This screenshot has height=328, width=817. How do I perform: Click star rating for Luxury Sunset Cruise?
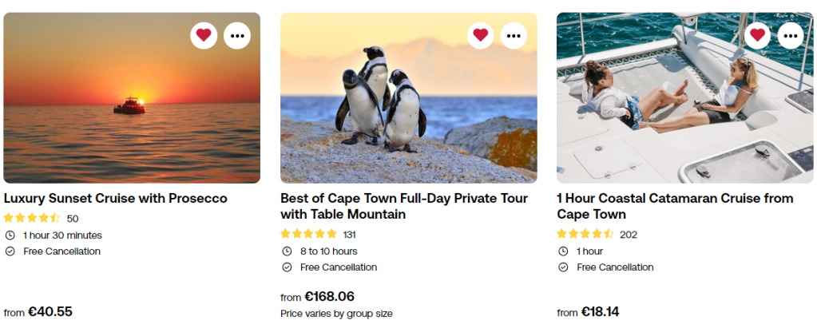32,218
